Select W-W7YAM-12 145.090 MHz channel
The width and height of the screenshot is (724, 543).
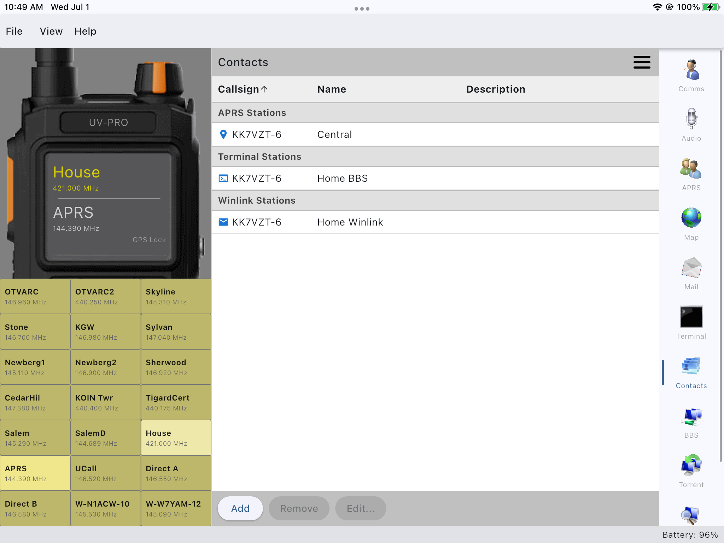click(176, 508)
